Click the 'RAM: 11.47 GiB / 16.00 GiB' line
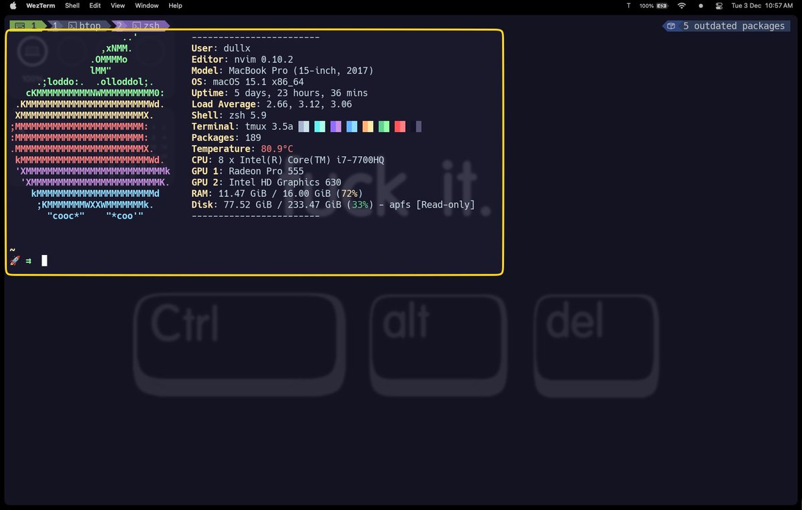802x510 pixels. point(277,194)
